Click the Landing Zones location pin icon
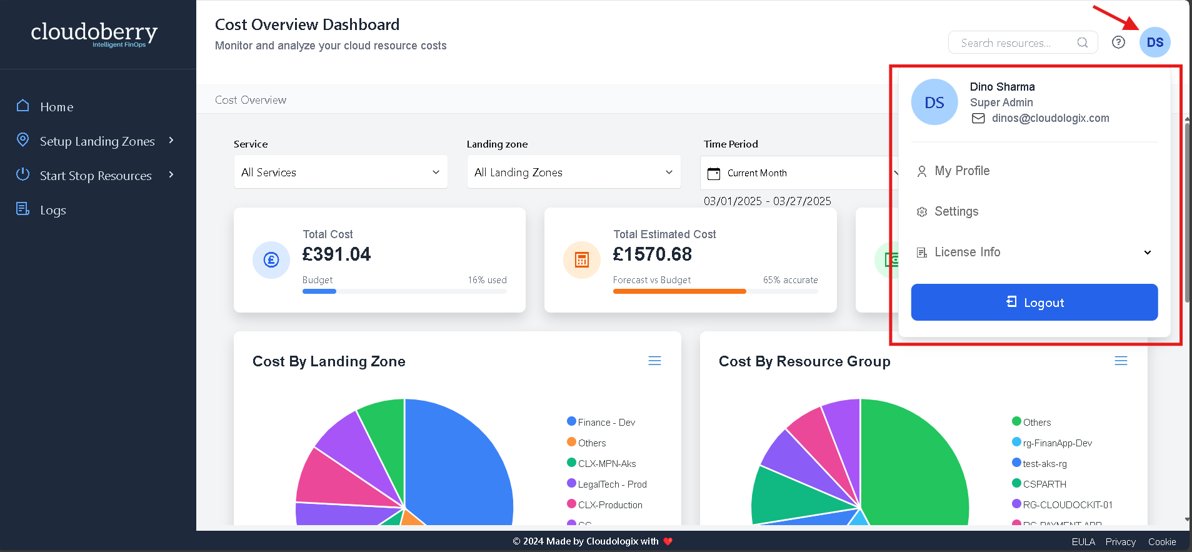The width and height of the screenshot is (1192, 552). (23, 140)
